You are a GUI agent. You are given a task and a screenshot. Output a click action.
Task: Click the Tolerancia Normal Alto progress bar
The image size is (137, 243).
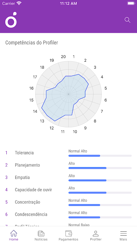[100, 156]
